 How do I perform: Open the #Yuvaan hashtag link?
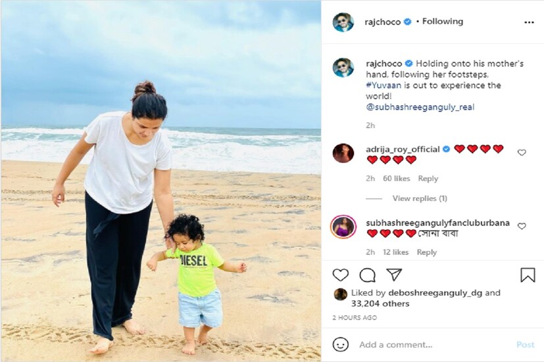click(x=383, y=85)
